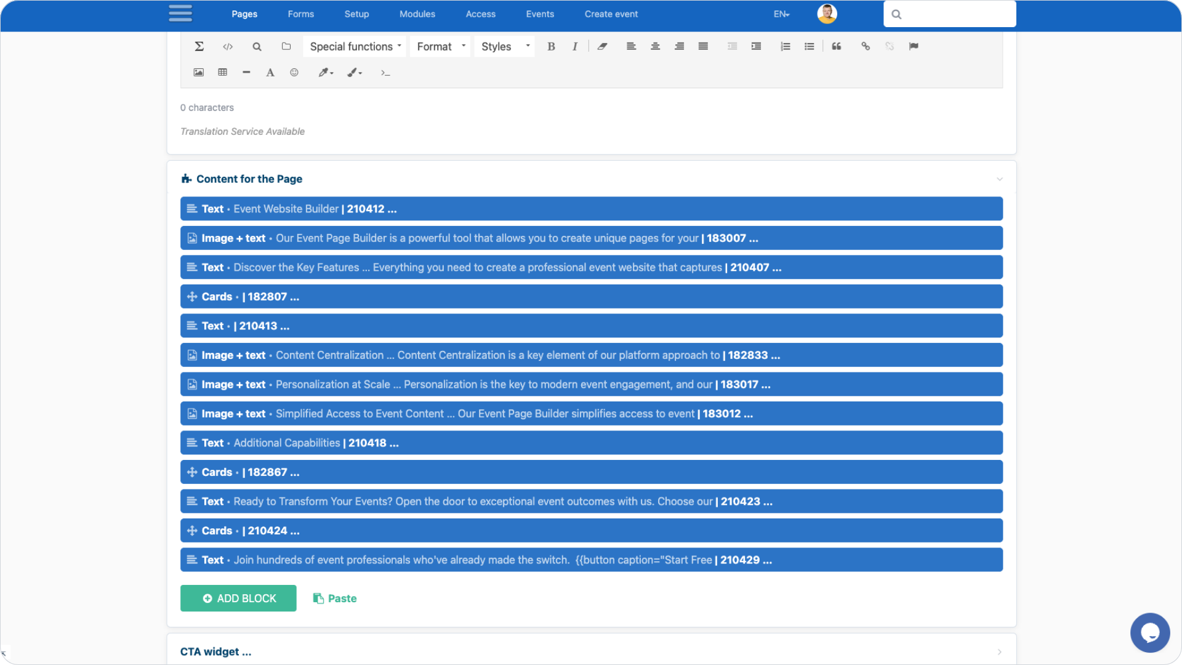Click the ADD BLOCK button
This screenshot has height=665, width=1182.
[x=238, y=598]
